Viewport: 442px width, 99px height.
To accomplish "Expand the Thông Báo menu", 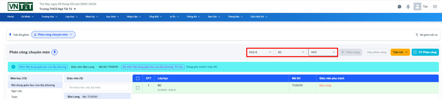I will 235,17.
